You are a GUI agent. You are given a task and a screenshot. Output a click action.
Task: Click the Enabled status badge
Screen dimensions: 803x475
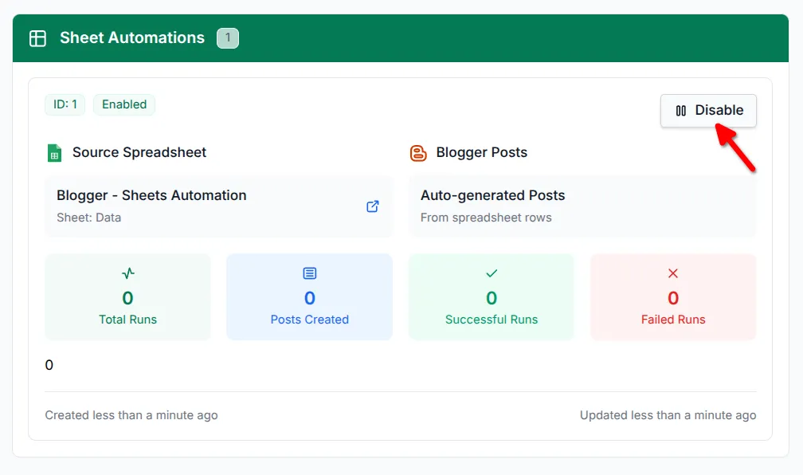[123, 104]
